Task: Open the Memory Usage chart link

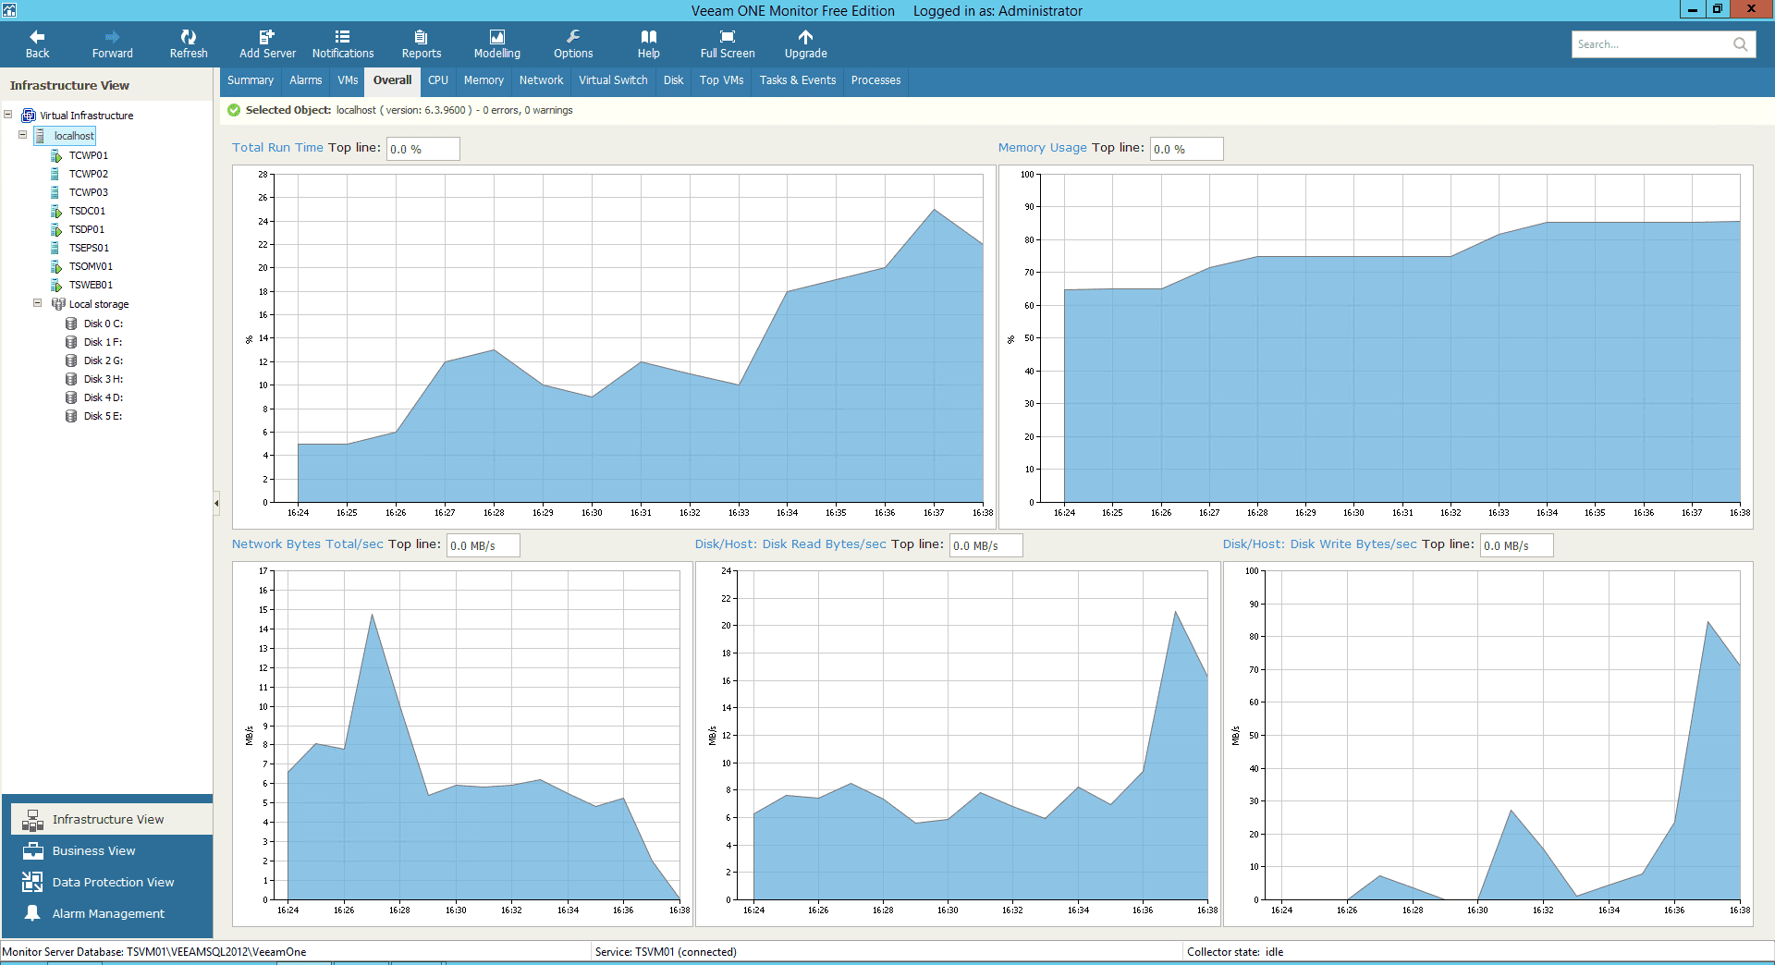Action: (x=1042, y=148)
